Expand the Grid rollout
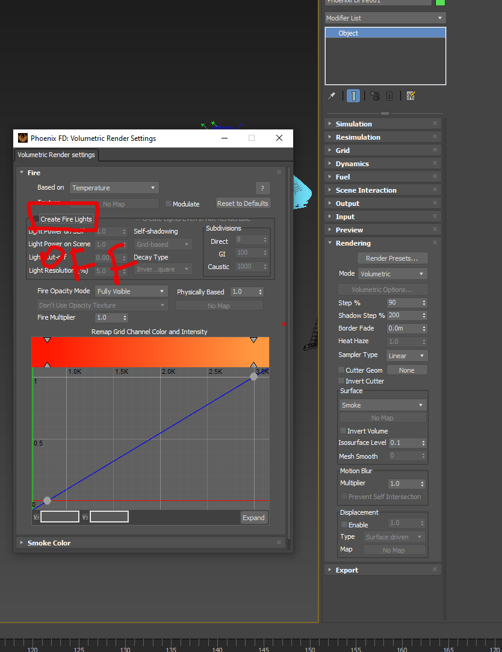Screen dimensions: 502x652 tap(383, 151)
